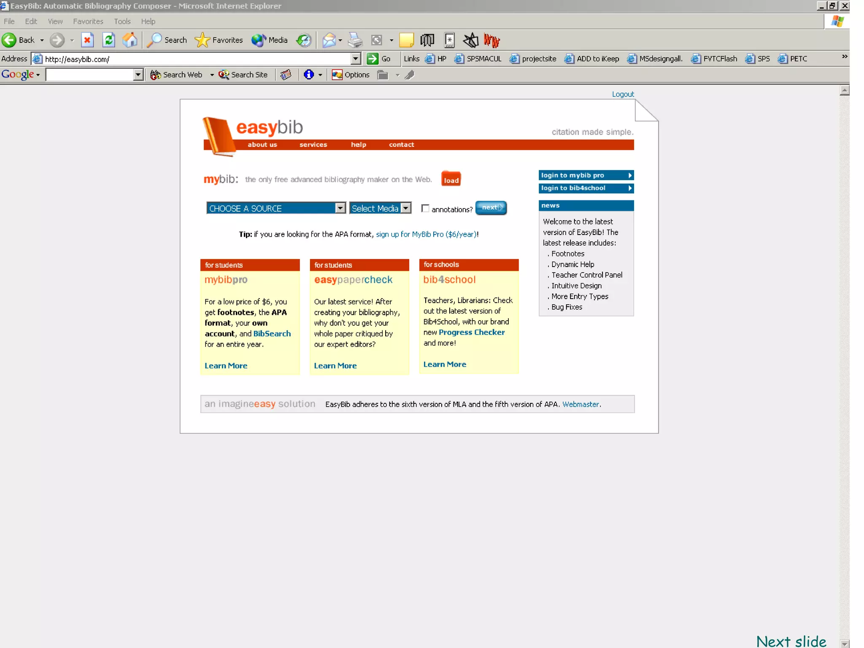Click the scrollbar down arrow
Image resolution: width=864 pixels, height=648 pixels.
[x=844, y=643]
